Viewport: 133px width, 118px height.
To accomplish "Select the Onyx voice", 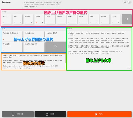I will coord(72,19).
